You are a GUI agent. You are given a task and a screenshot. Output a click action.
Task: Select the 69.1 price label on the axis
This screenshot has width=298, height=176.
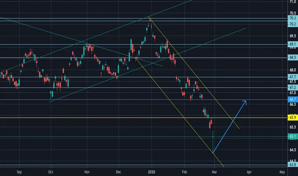point(293,44)
